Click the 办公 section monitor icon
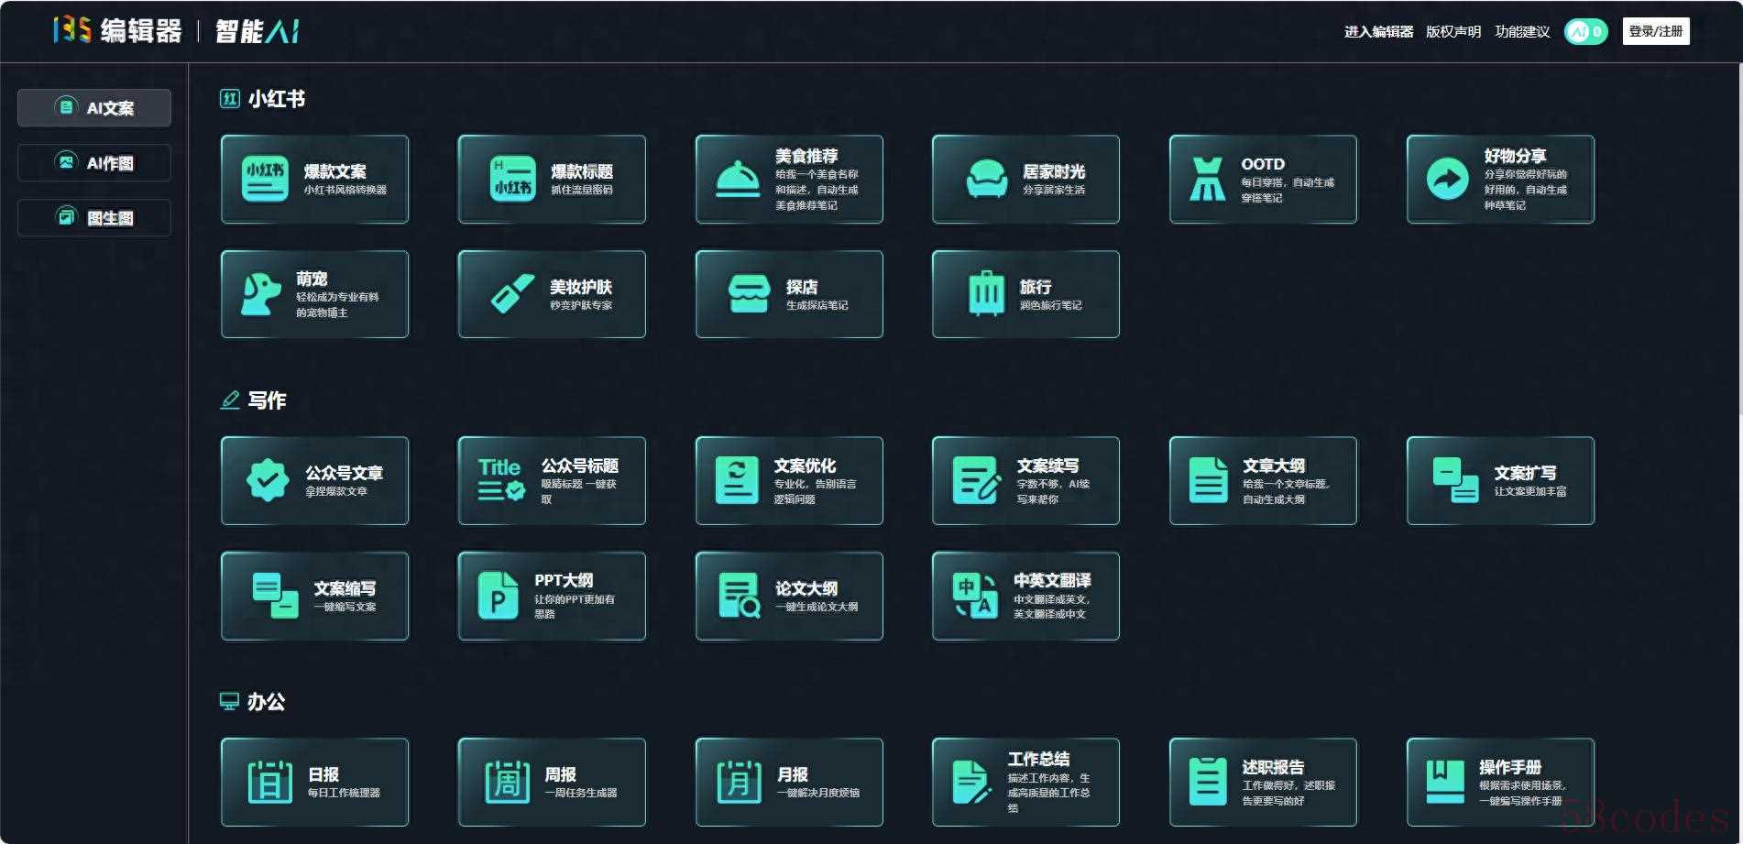This screenshot has width=1743, height=844. pos(229,702)
